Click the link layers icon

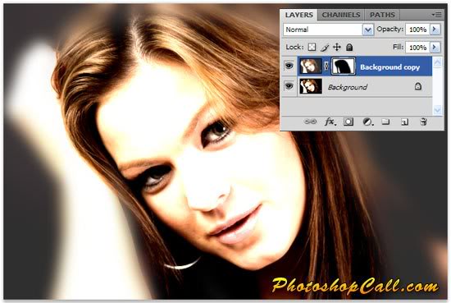(x=310, y=122)
